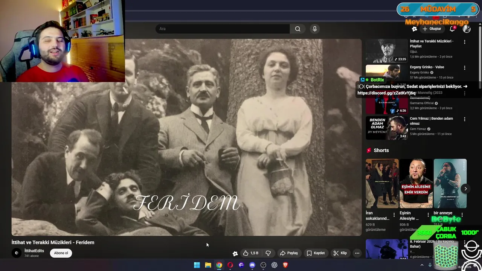482x271 pixels.
Task: Open more actions for the video
Action: coord(357,253)
